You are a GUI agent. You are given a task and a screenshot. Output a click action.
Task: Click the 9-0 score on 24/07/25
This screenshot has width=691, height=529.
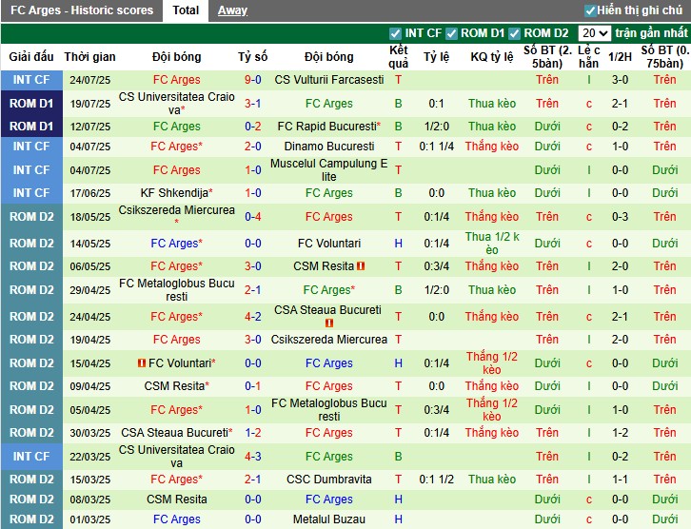pyautogui.click(x=253, y=80)
